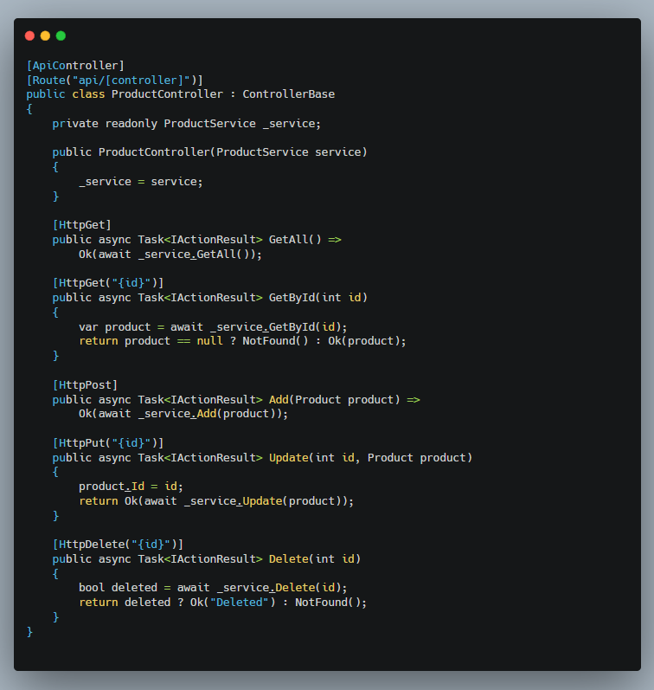This screenshot has width=654, height=690.
Task: Click the Delete(int id) method signature
Action: coord(315,559)
